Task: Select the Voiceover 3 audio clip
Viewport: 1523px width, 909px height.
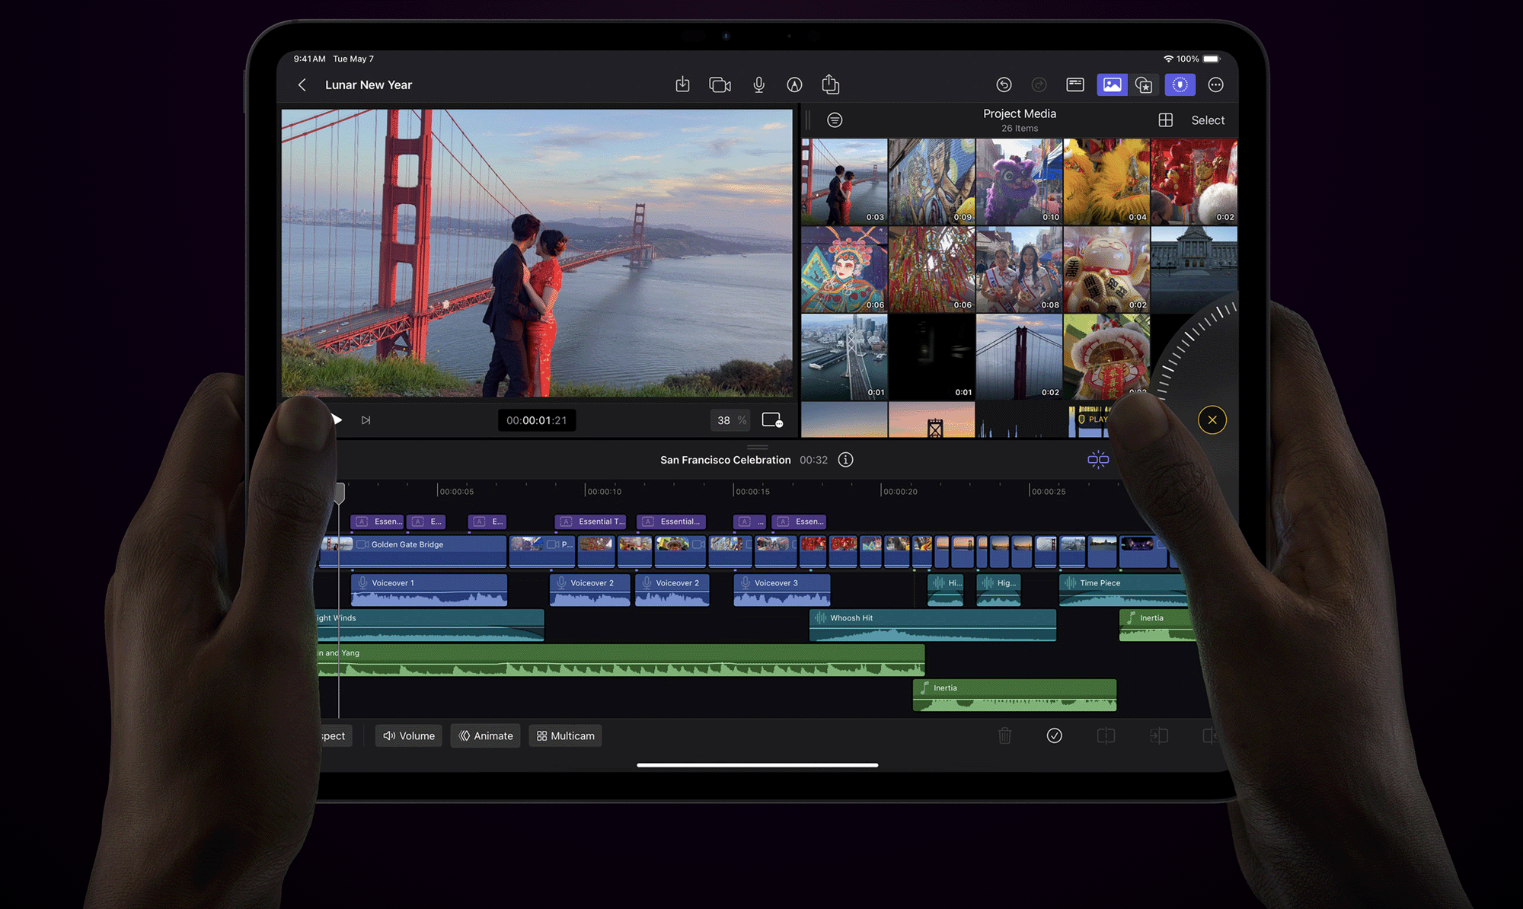Action: coord(782,590)
